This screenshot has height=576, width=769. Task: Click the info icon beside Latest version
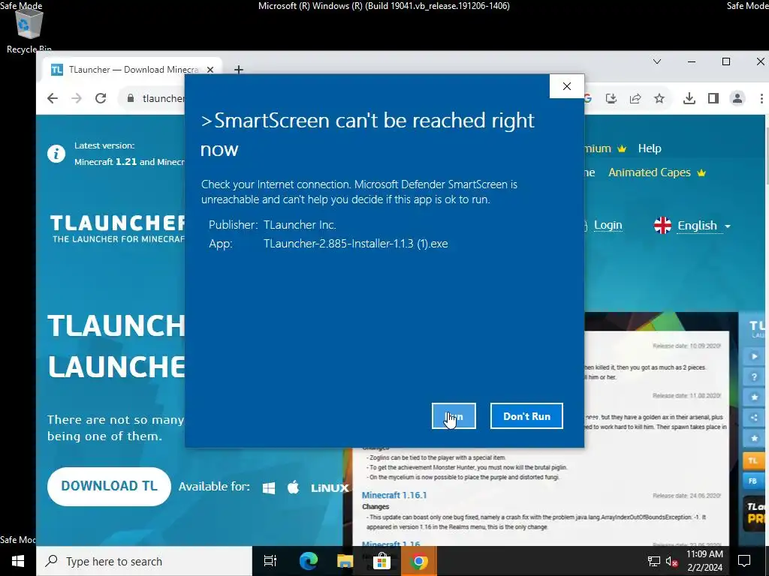pyautogui.click(x=56, y=154)
